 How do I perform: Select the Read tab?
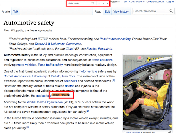(x=98, y=11)
